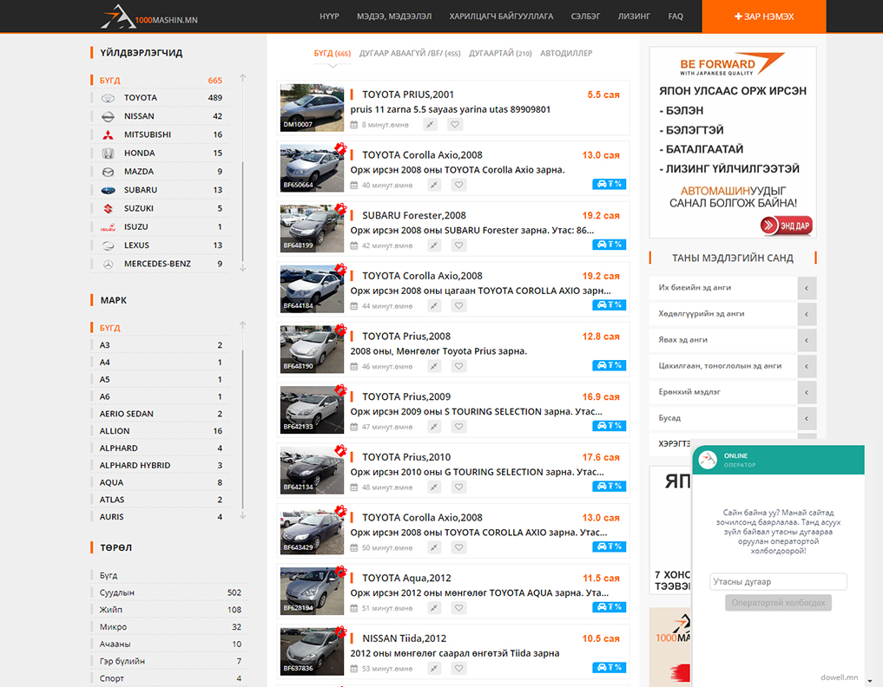
Task: Click the manufacturers list scrollbar
Action: (243, 211)
